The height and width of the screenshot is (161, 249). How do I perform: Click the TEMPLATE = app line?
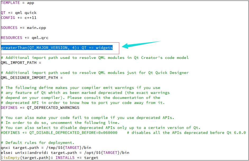[17, 3]
